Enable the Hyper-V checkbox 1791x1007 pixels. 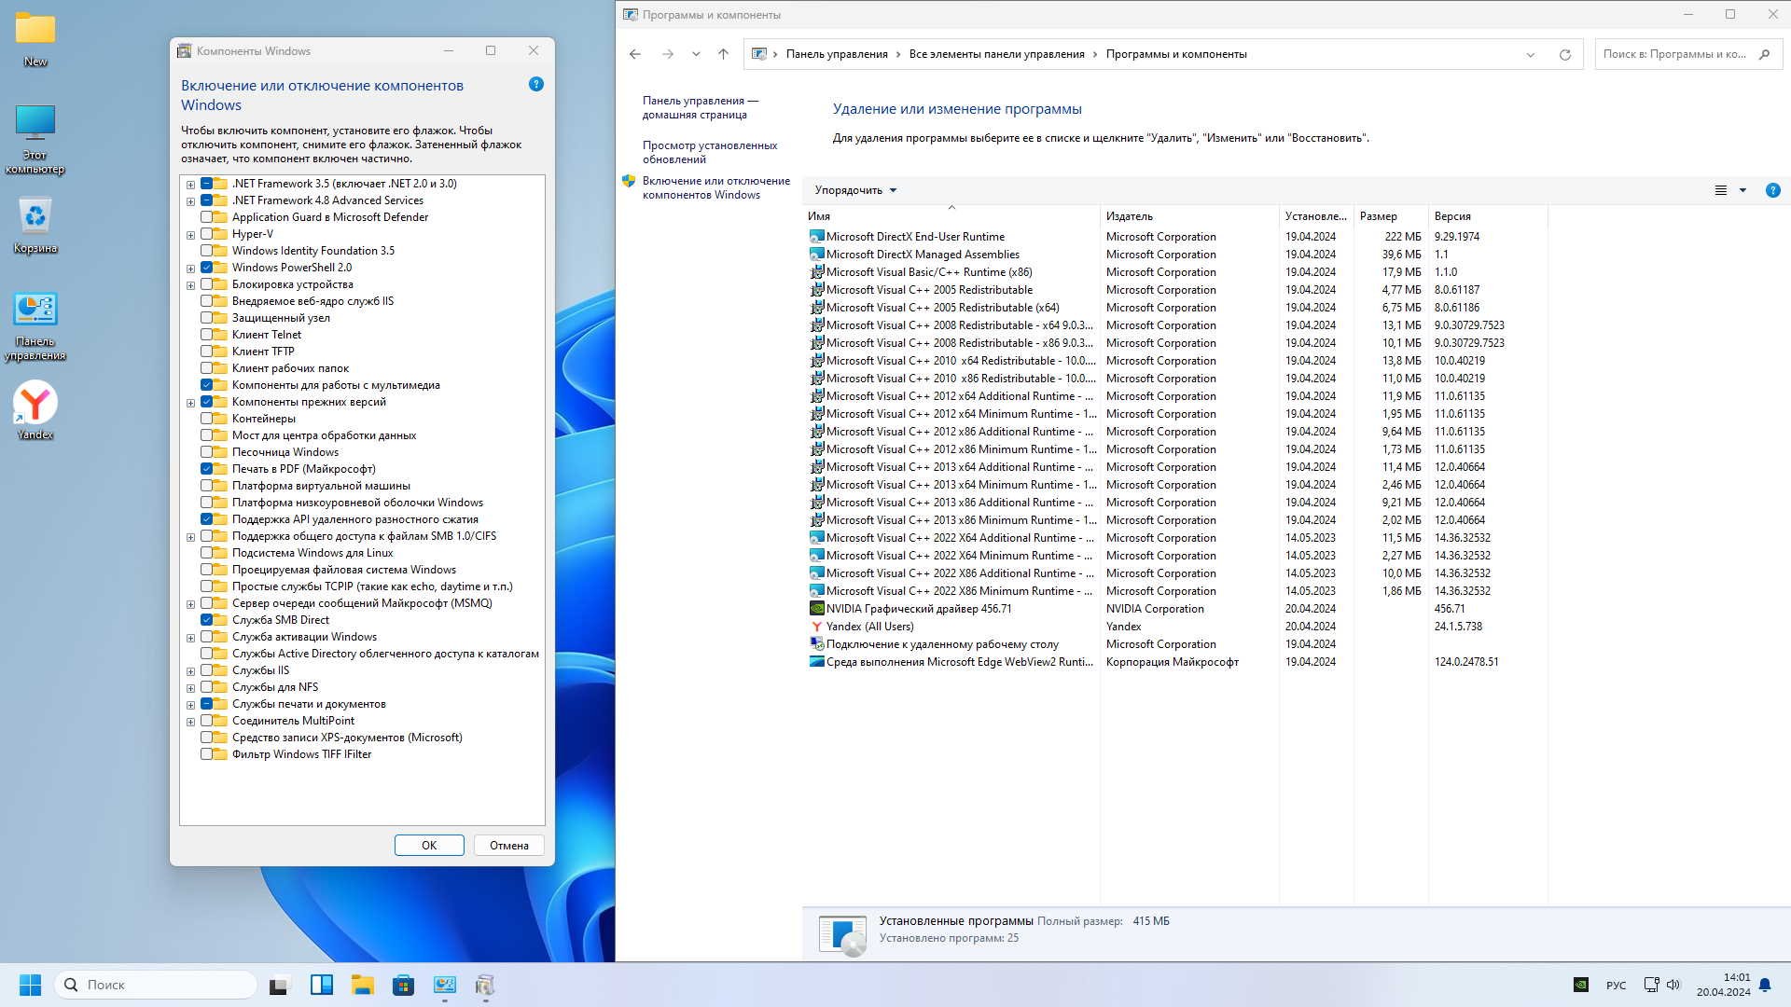click(207, 234)
